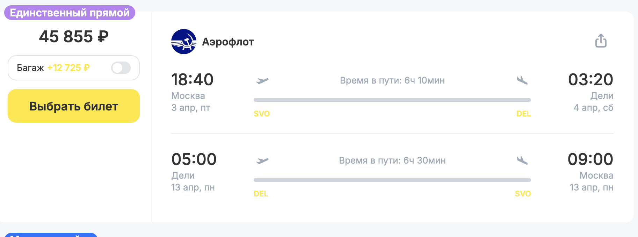Viewport: 638px width, 237px height.
Task: Click the share ticket icon
Action: 601,41
